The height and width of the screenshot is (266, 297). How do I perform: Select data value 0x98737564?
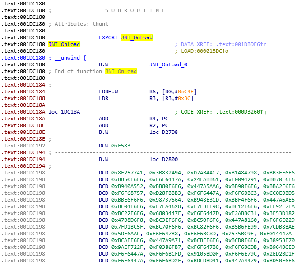[x=165, y=200]
